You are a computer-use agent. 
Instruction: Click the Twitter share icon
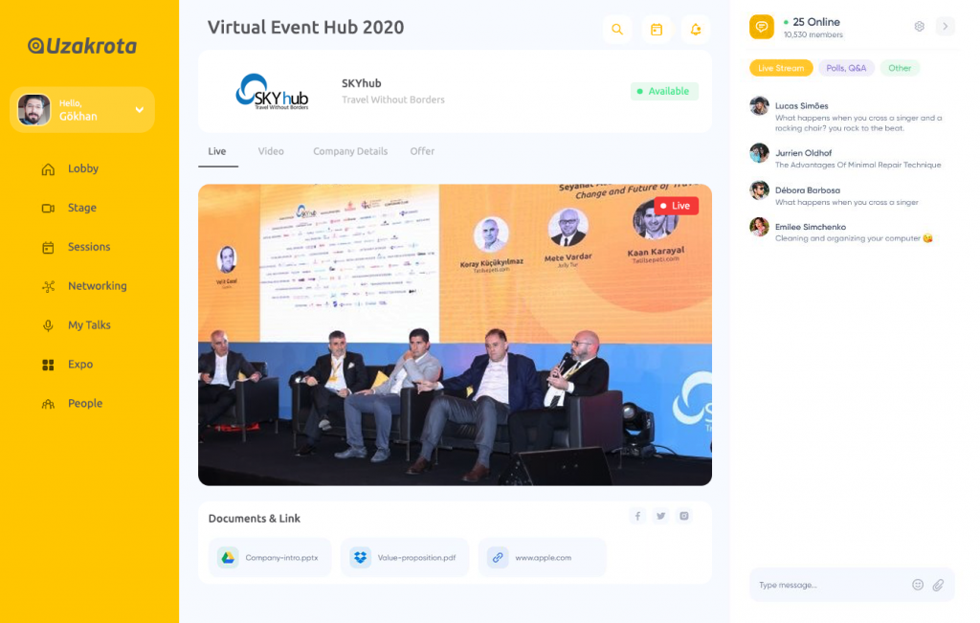(660, 517)
